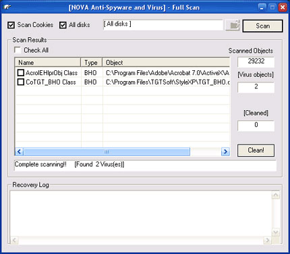Click the application icon in the title bar
This screenshot has width=290, height=254.
point(7,7)
